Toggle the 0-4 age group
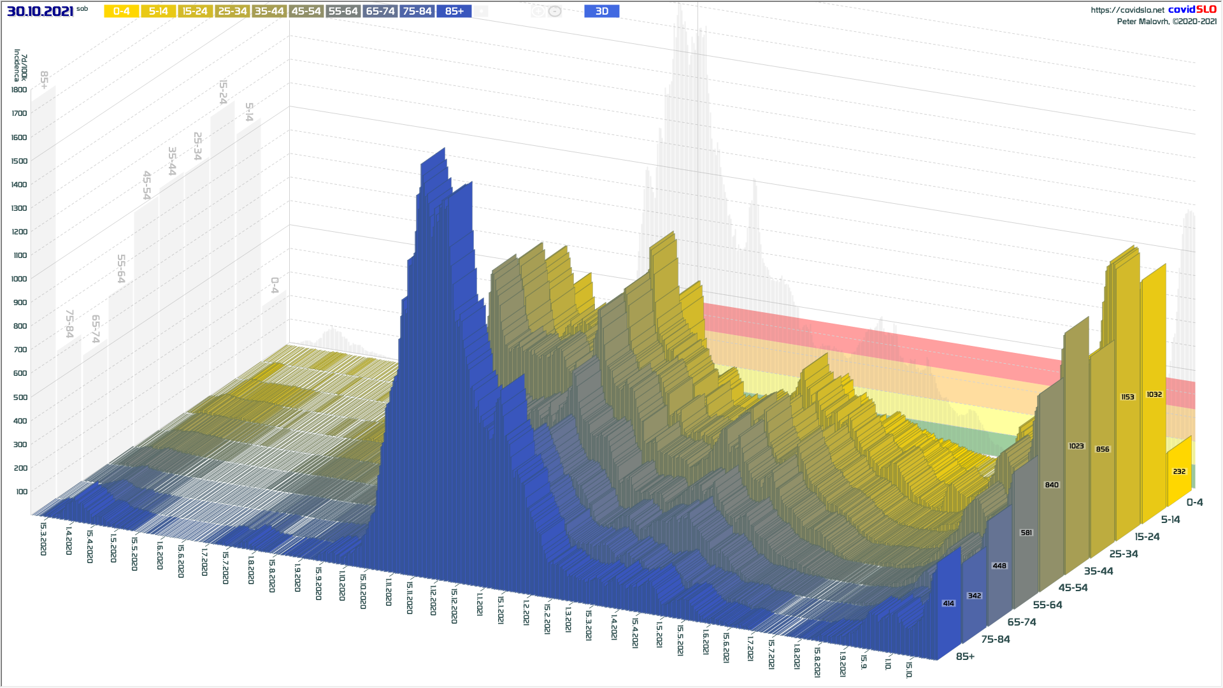Screen dimensions: 1223x688 [x=122, y=11]
